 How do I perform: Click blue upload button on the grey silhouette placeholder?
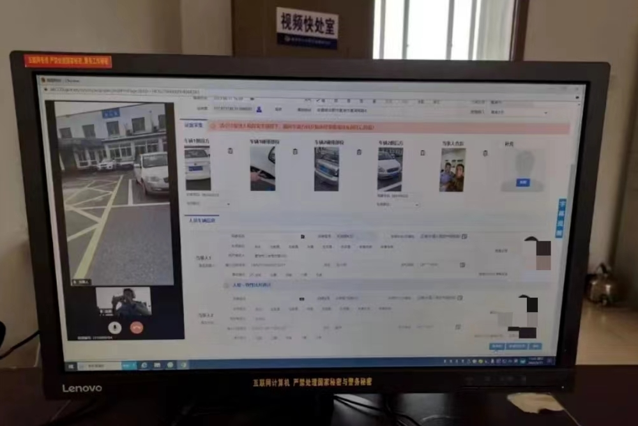point(523,183)
